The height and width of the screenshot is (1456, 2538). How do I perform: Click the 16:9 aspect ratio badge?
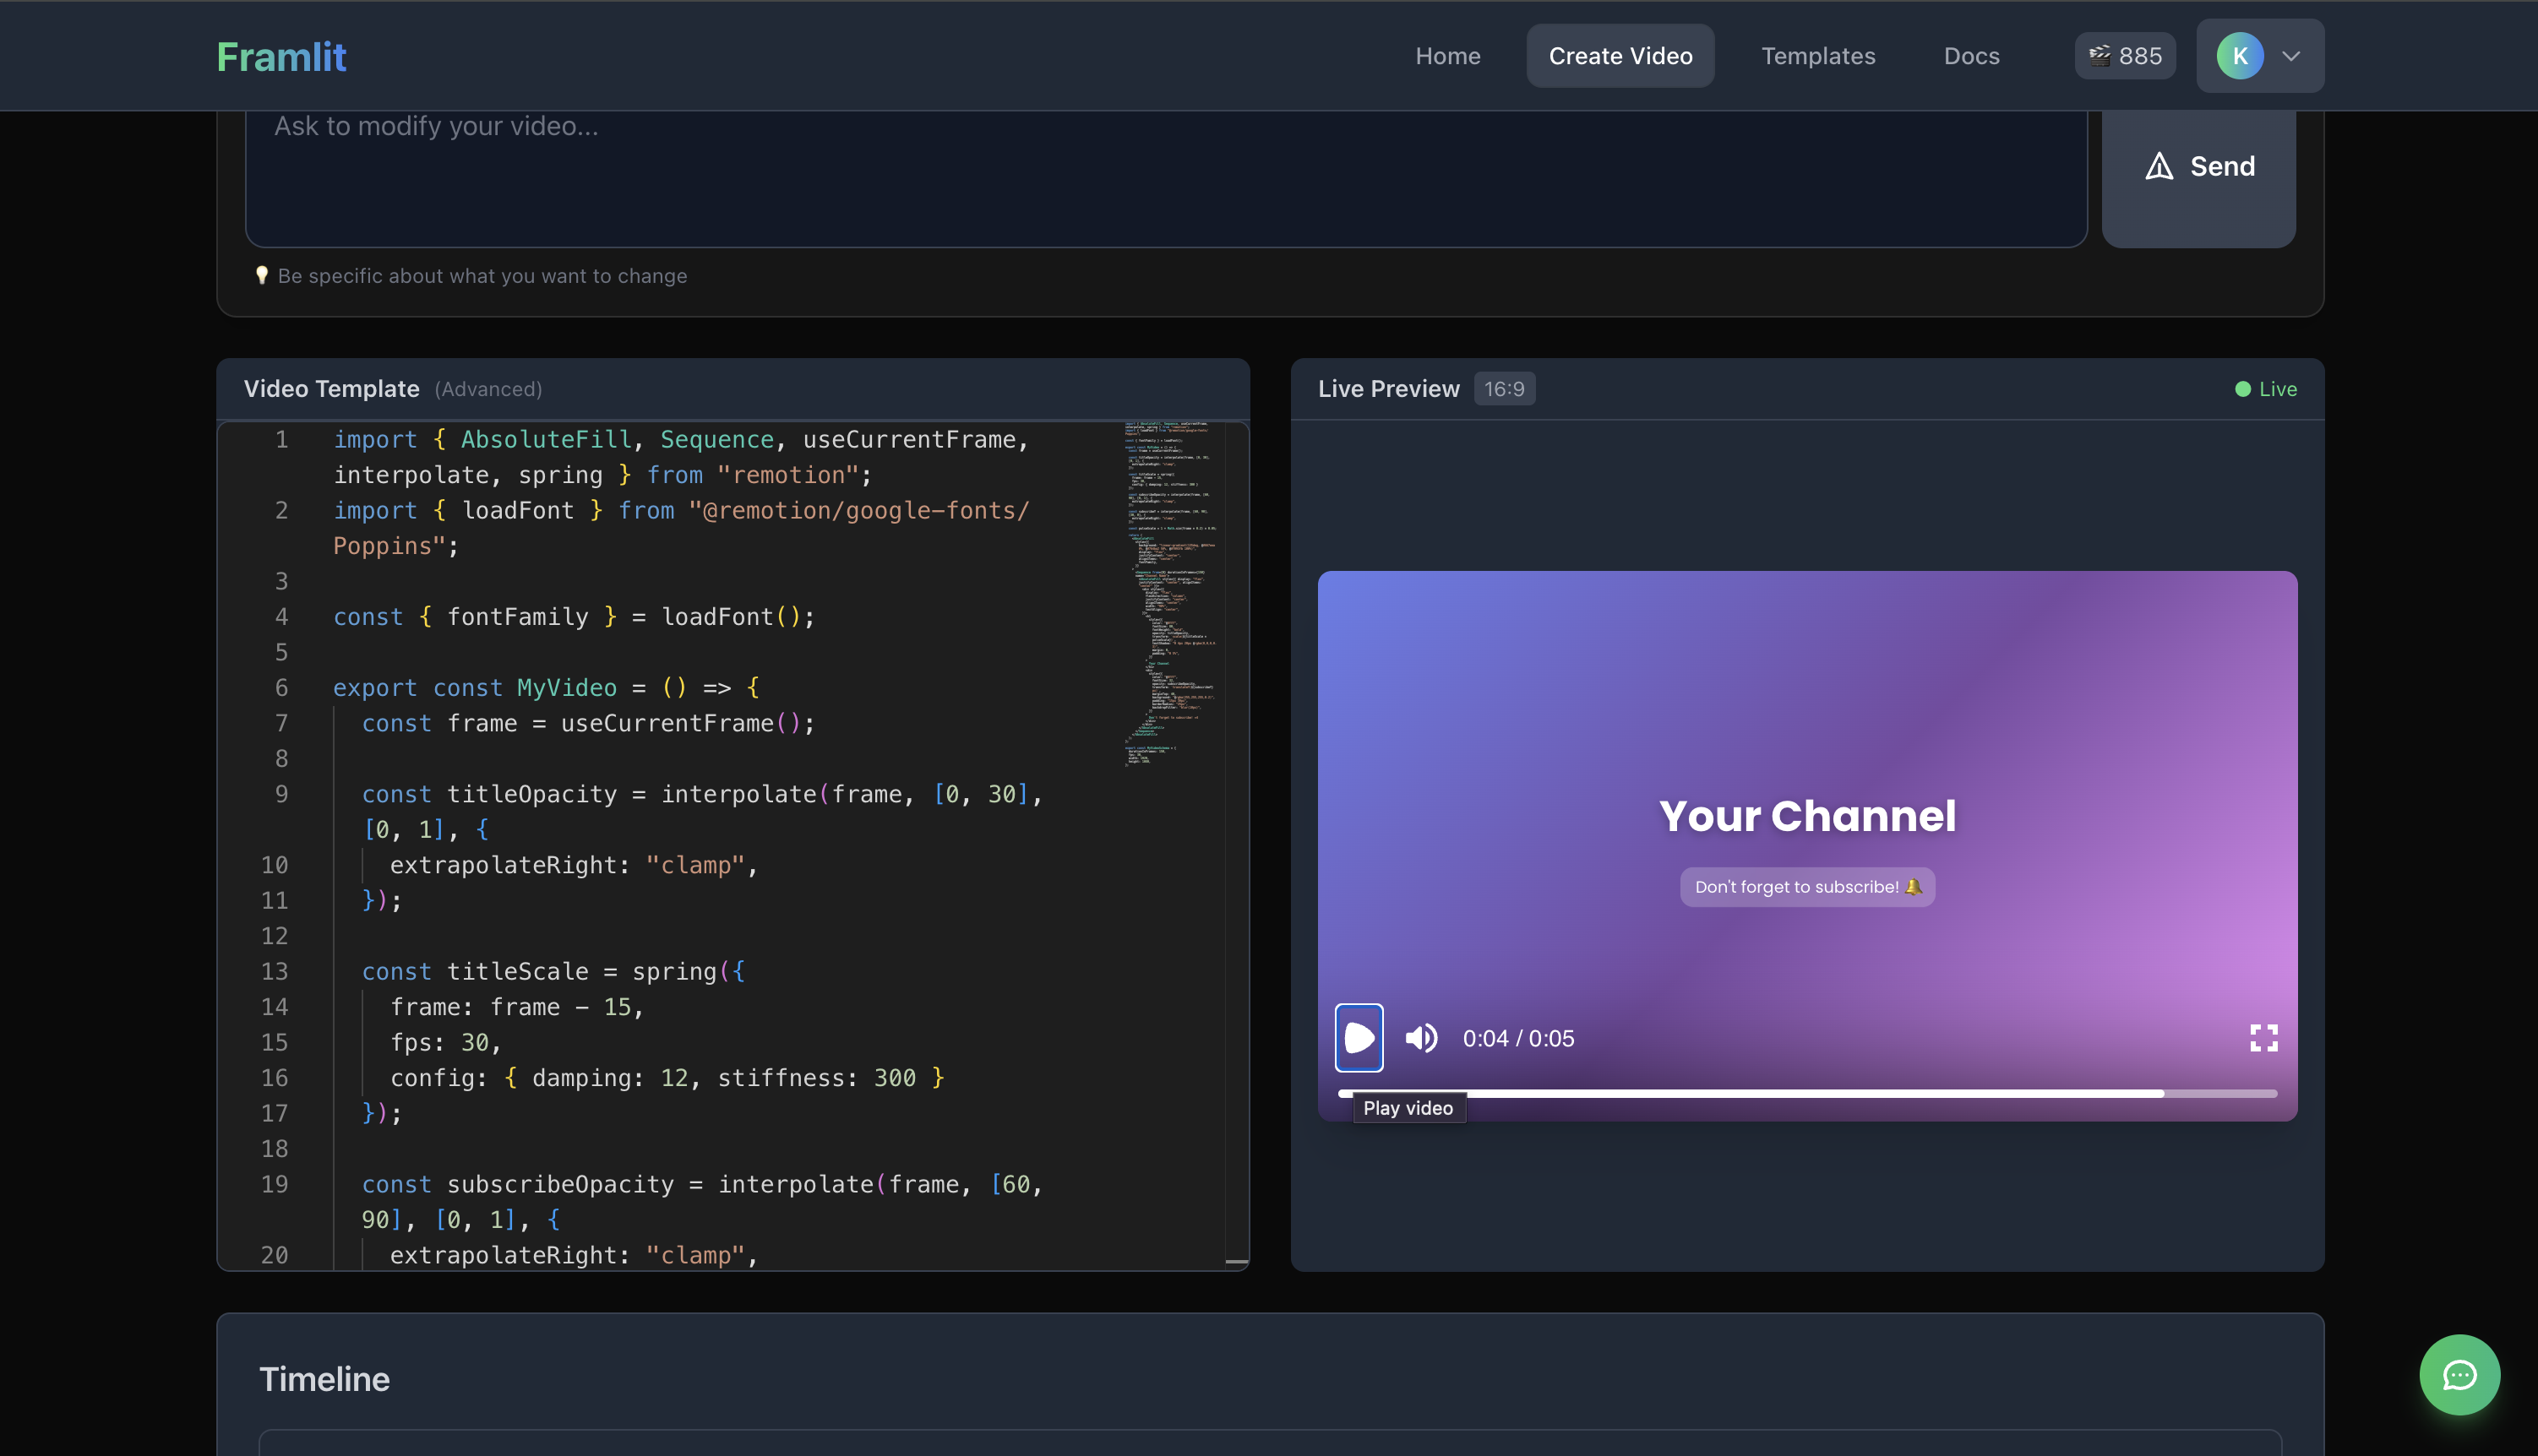coord(1504,389)
